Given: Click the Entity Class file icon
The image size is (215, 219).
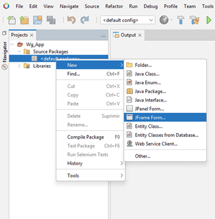Looking at the screenshot, I should [129, 126].
